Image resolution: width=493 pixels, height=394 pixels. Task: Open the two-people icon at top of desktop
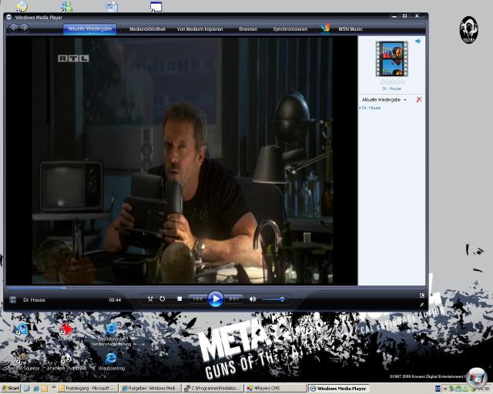pos(67,6)
